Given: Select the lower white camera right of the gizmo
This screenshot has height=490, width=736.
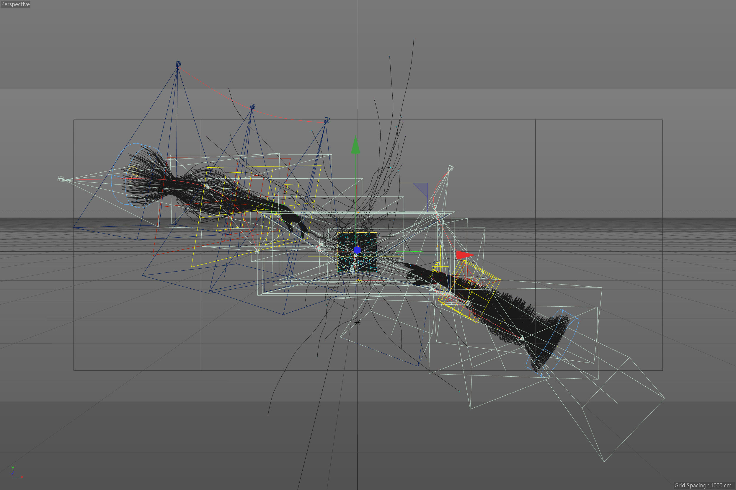Looking at the screenshot, I should 434,206.
